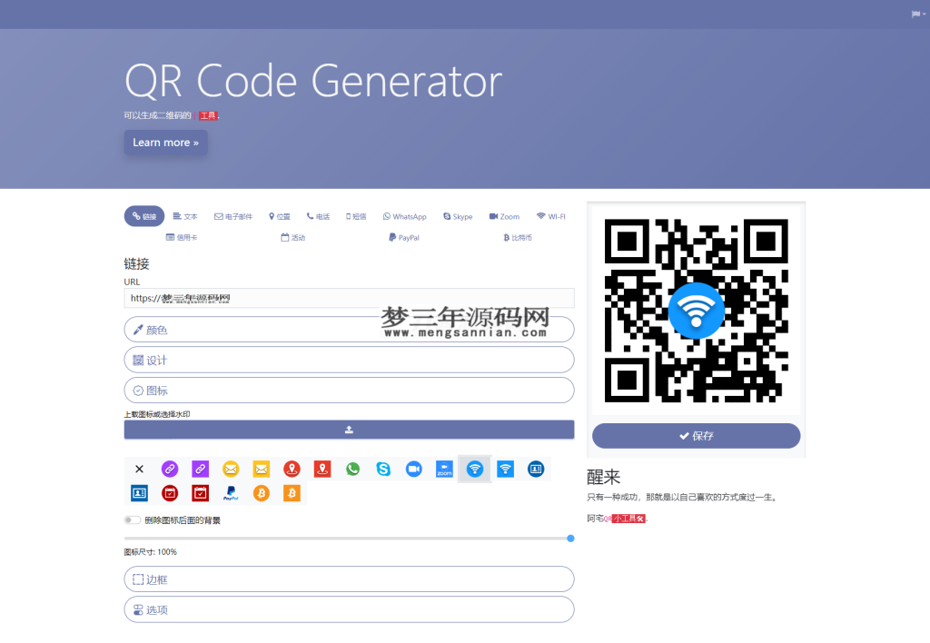Viewport: 930px width, 643px height.
Task: Select the Skype icon in the icon picker
Action: click(x=384, y=470)
